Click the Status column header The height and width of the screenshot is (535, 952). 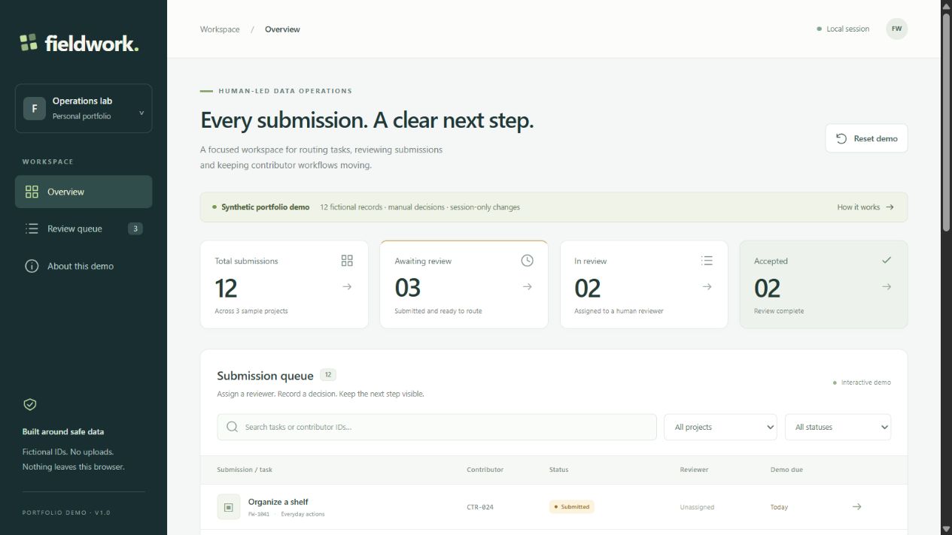tap(558, 470)
